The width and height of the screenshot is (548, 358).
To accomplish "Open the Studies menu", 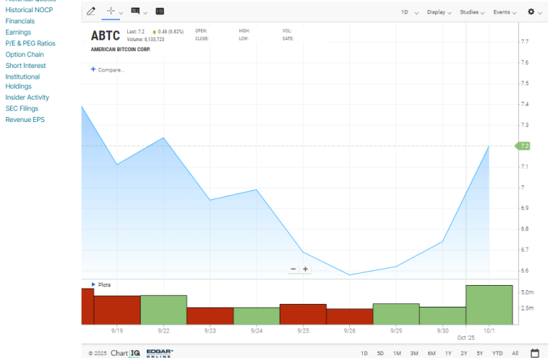I will pyautogui.click(x=472, y=12).
